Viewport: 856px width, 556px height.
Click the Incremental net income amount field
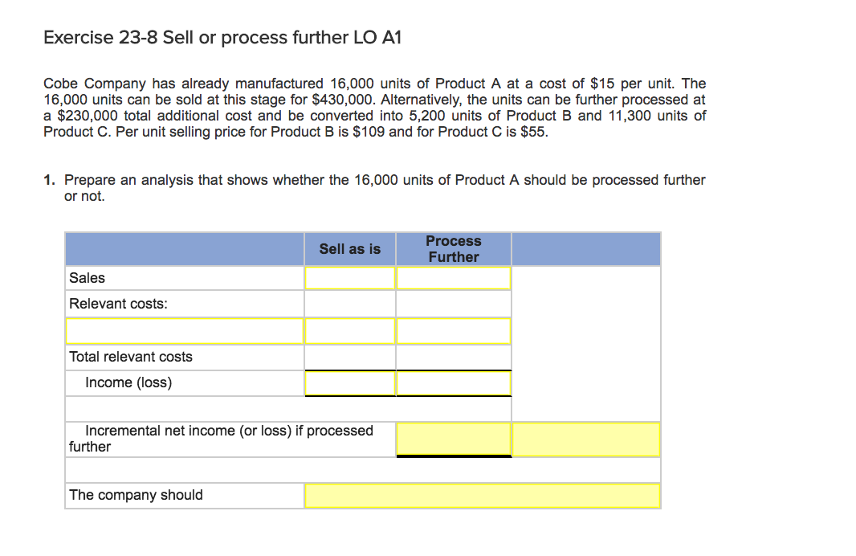coord(454,439)
